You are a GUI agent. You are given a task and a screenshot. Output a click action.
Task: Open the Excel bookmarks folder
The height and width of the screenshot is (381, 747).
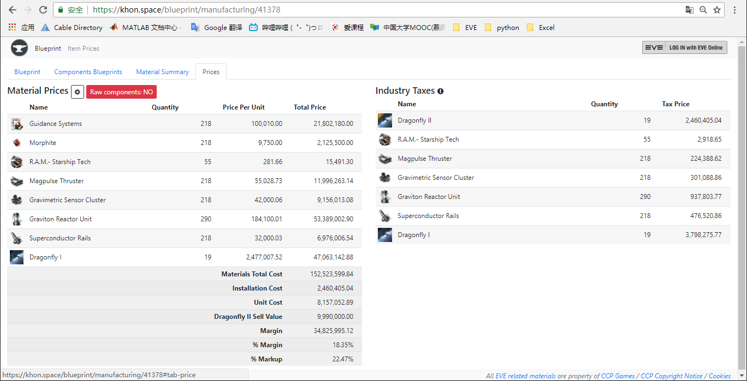541,27
